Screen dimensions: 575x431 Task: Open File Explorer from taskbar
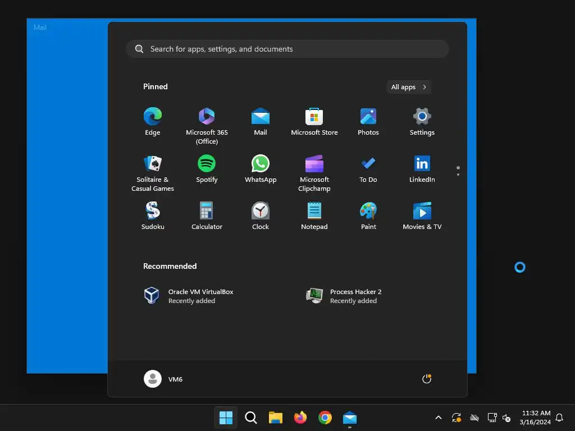pyautogui.click(x=275, y=418)
